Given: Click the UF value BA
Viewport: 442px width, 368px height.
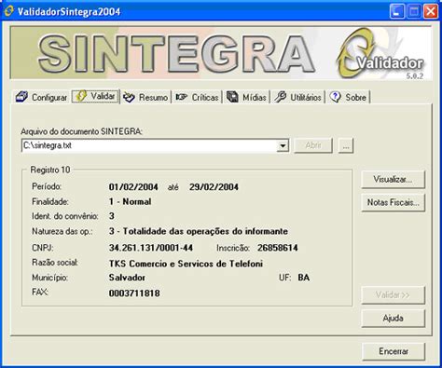Looking at the screenshot, I should pyautogui.click(x=304, y=278).
